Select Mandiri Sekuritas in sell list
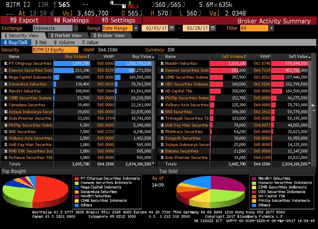The width and height of the screenshot is (318, 229). (x=181, y=64)
